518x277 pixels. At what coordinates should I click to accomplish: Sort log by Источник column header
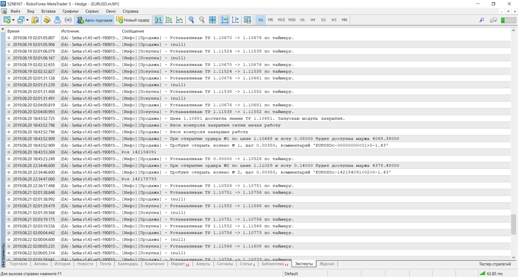89,31
